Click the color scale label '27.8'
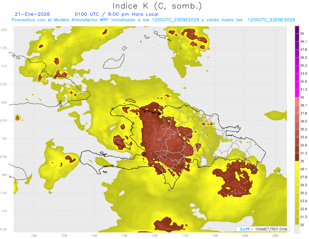 pos(304,177)
